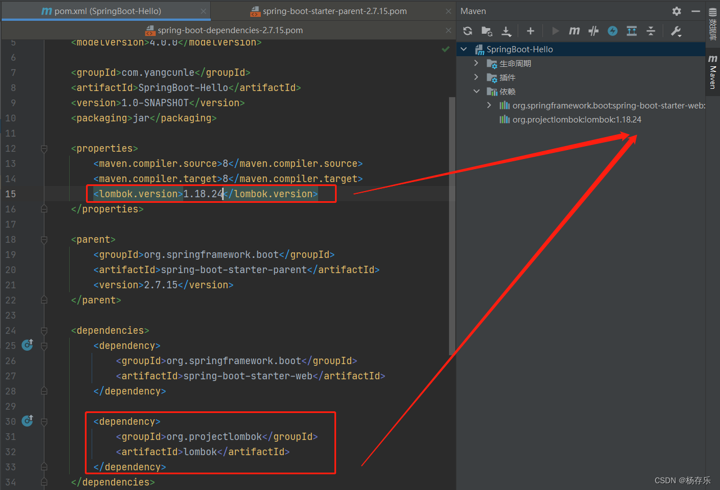Click org.projectlombok groupId in editor

pyautogui.click(x=214, y=437)
